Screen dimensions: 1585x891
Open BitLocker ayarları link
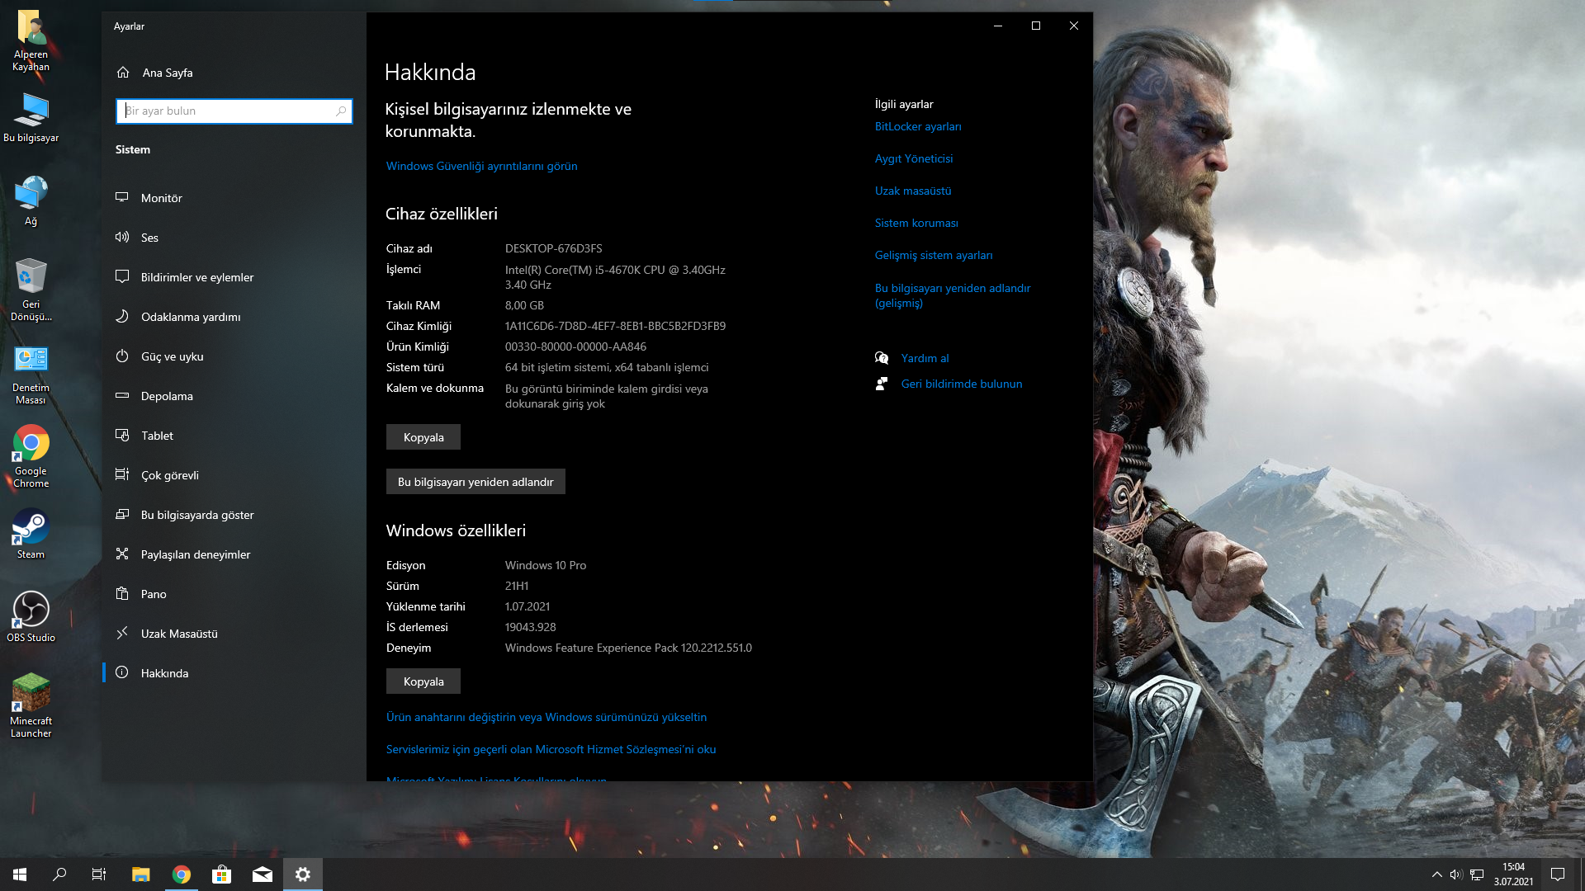click(917, 126)
